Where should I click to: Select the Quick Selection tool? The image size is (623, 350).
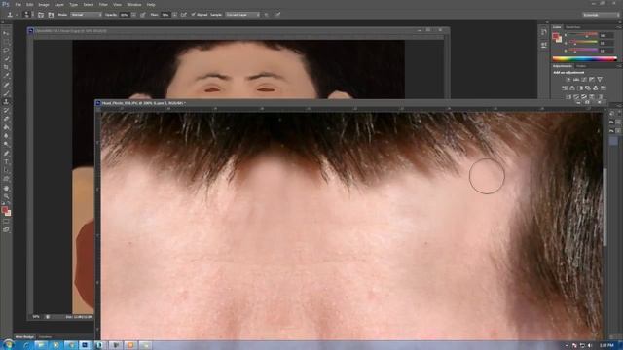coord(6,58)
